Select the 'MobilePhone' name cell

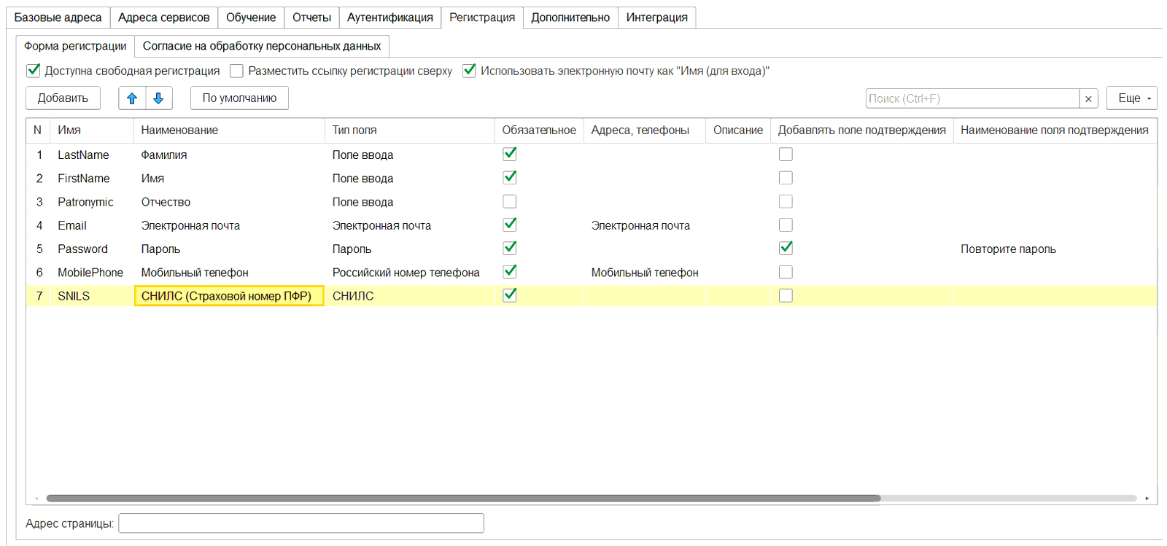[x=90, y=272]
